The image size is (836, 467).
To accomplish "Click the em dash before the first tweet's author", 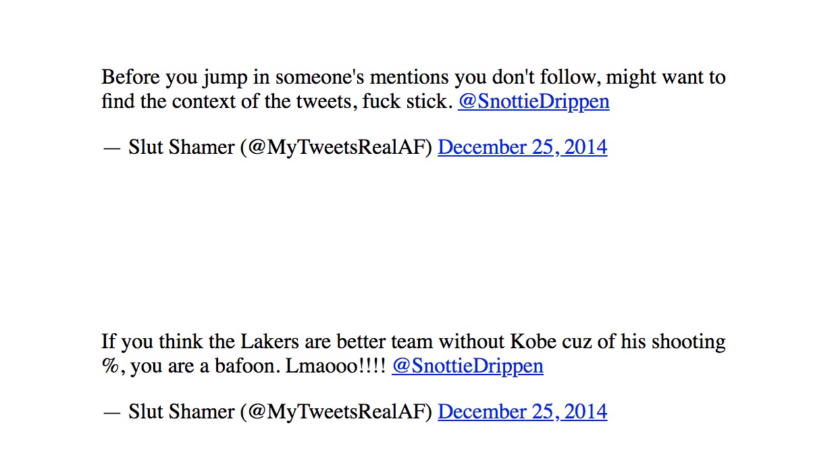I will click(x=111, y=147).
